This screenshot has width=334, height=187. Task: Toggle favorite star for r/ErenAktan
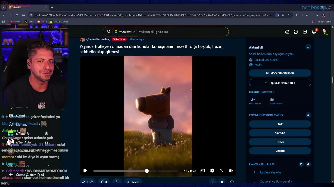click(x=46, y=142)
